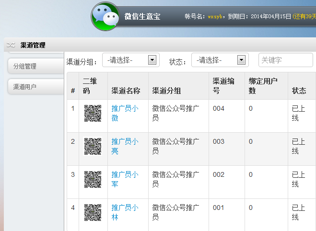The height and width of the screenshot is (231, 316).
Task: Click the 关键字 search input field
Action: (x=285, y=60)
